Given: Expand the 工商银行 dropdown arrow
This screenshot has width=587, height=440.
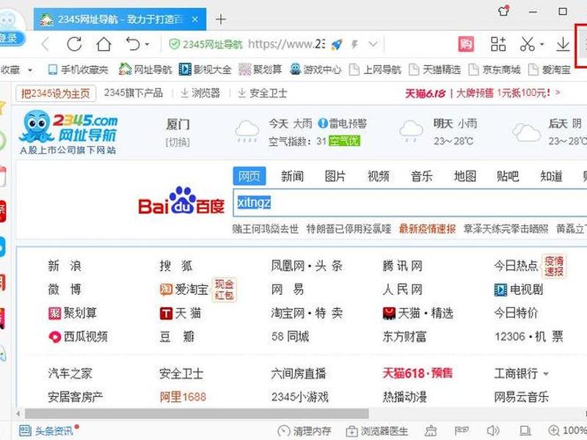Looking at the screenshot, I should point(546,374).
